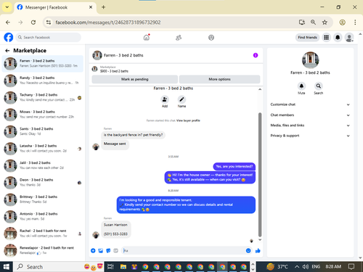The image size is (363, 272).
Task: Open Windows notification center
Action: pos(351,267)
